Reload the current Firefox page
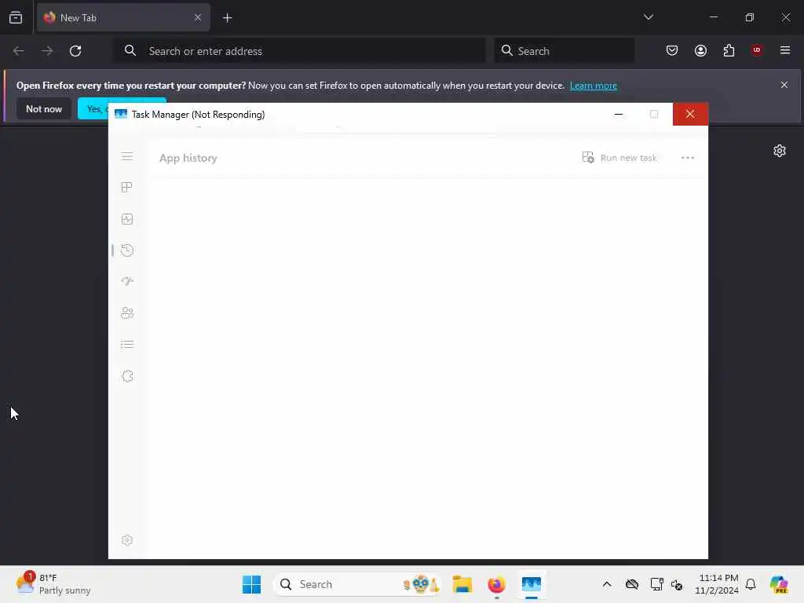The width and height of the screenshot is (804, 603). click(75, 51)
